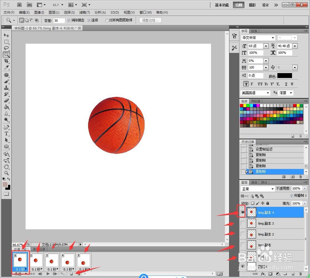The image size is (310, 278).
Task: Select the Hand tool
Action: pos(6,167)
